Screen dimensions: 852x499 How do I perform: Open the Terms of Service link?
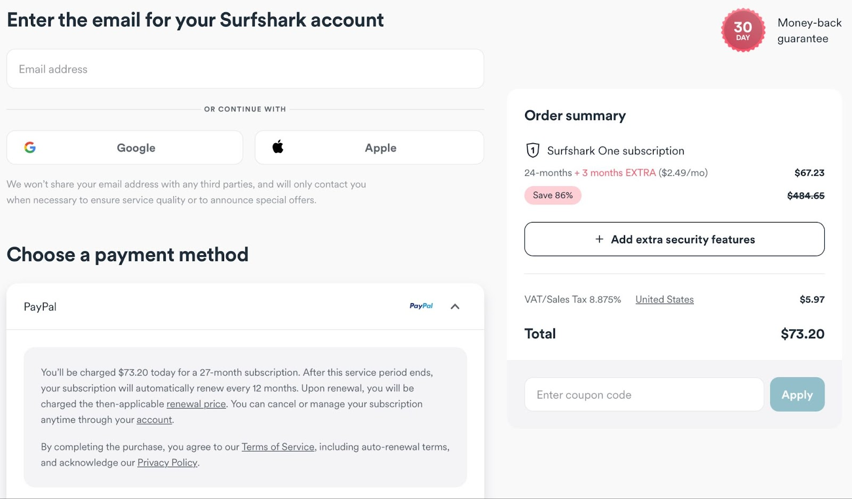pos(277,447)
